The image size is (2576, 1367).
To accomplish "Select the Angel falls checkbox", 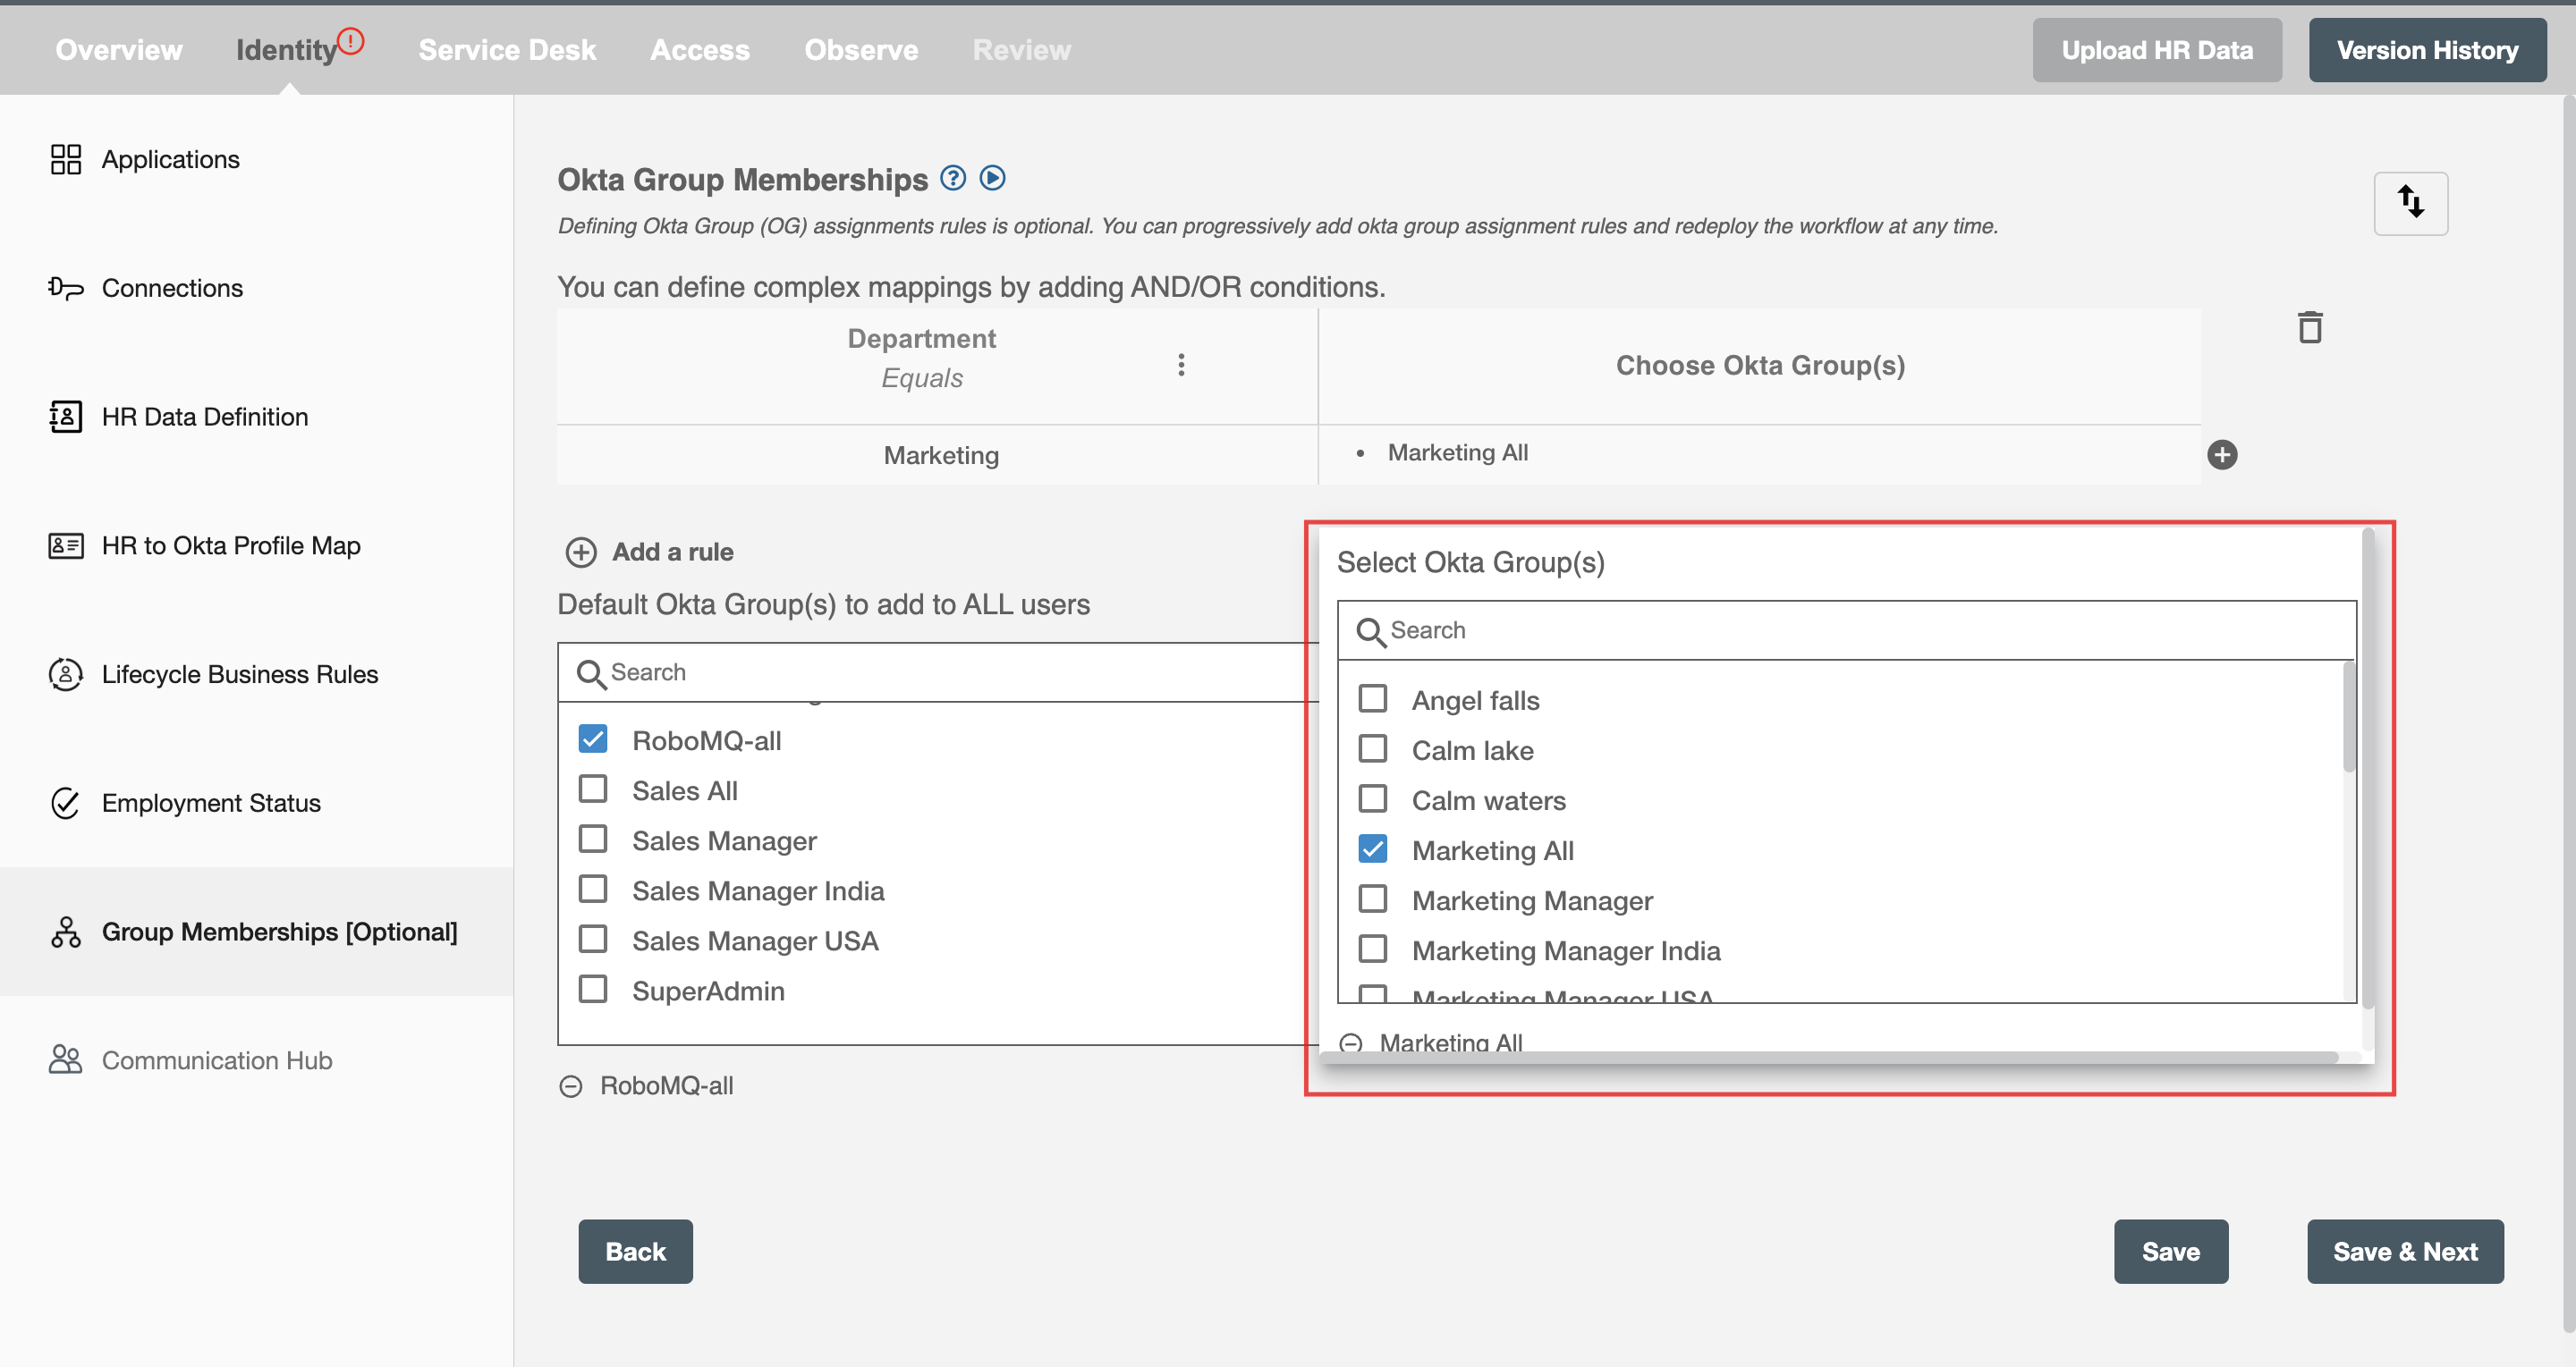I will [1373, 698].
